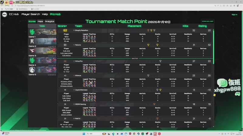Open Microsoft Edge in taskbar
243x136 pixels.
coord(113,134)
